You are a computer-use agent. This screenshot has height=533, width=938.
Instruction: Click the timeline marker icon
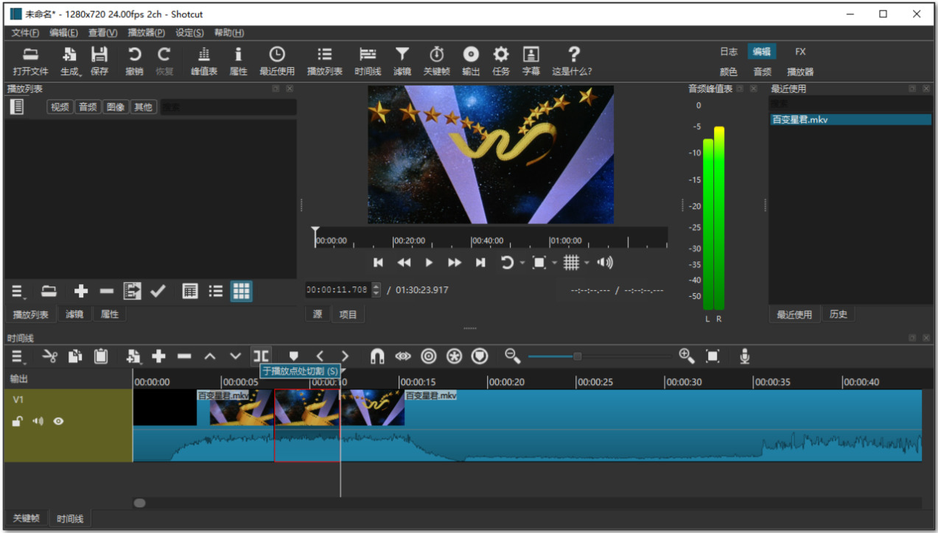pyautogui.click(x=293, y=356)
